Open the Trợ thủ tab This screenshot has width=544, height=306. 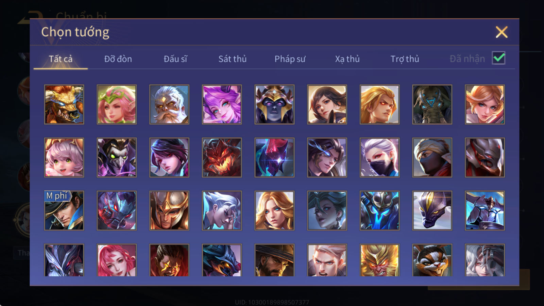[405, 59]
